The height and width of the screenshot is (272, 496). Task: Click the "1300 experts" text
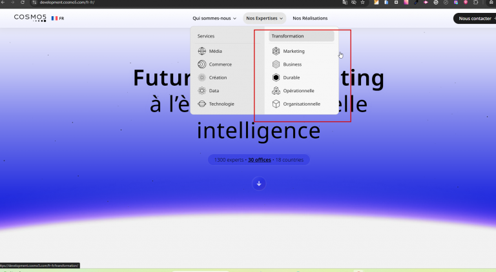click(229, 160)
